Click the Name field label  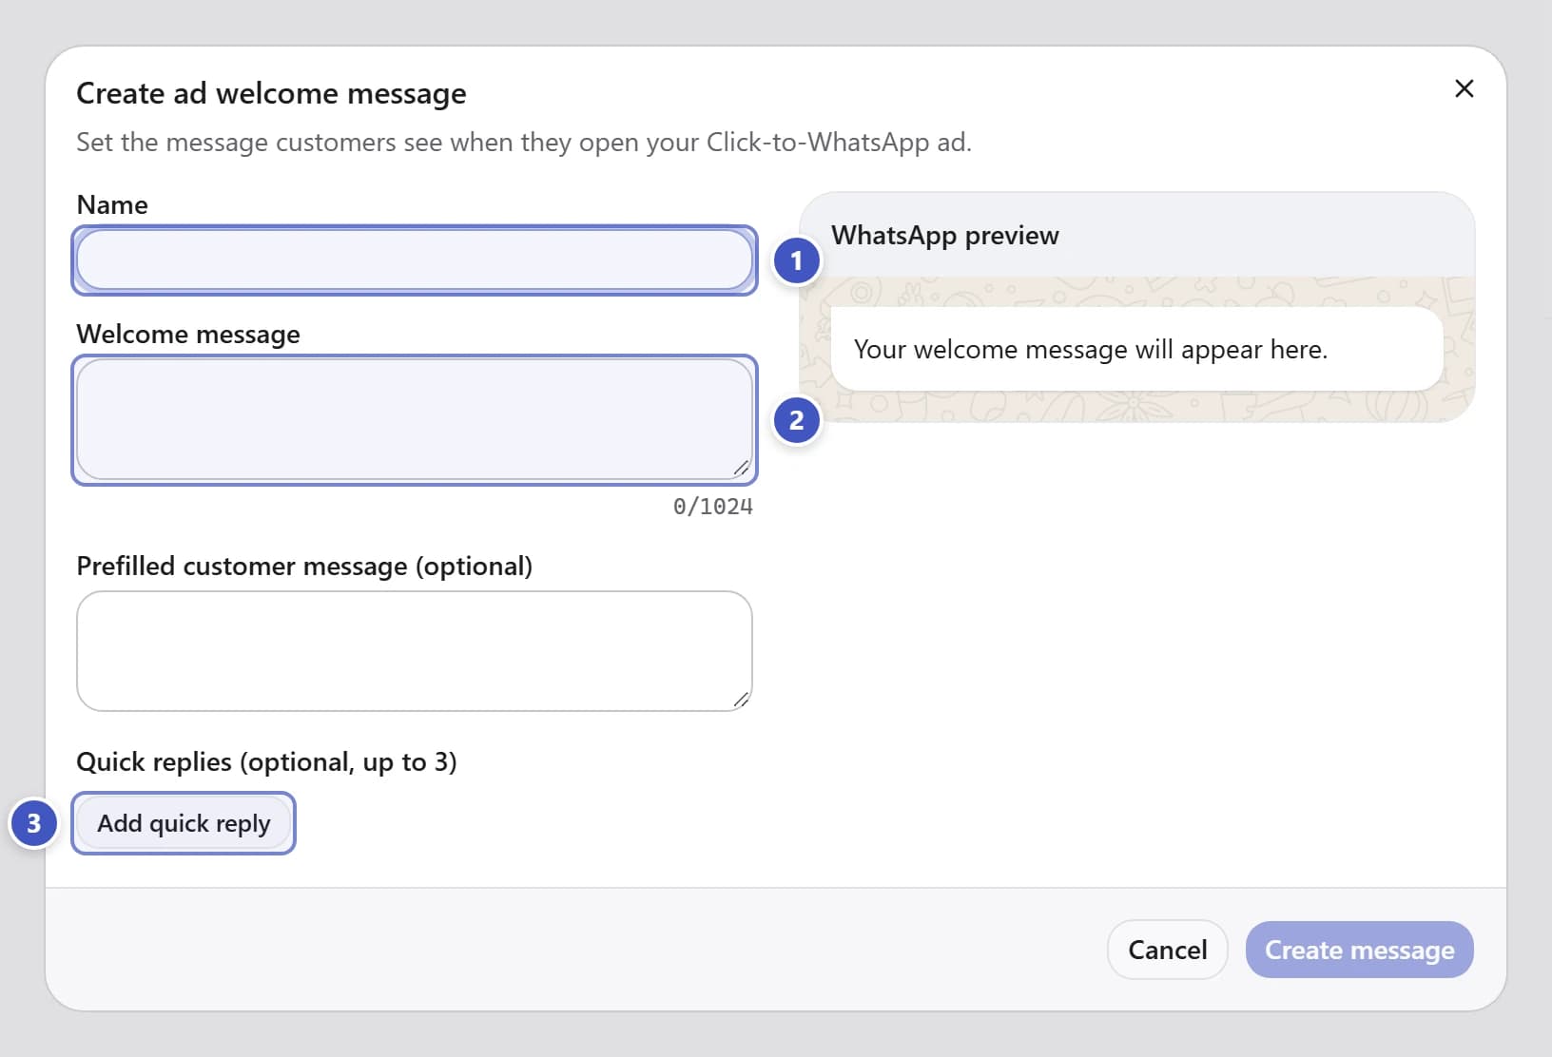coord(112,205)
